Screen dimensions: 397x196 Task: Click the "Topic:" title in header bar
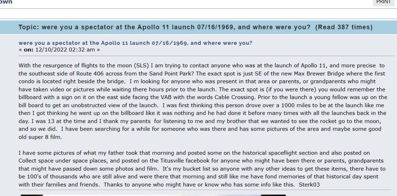click(30, 27)
